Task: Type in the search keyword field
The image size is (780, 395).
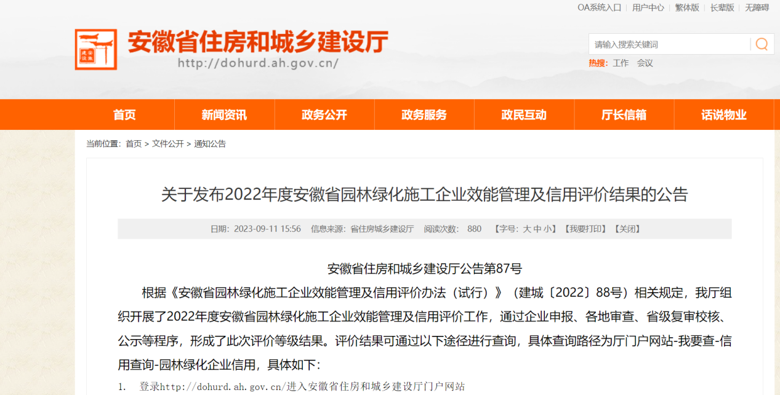Action: (x=668, y=44)
